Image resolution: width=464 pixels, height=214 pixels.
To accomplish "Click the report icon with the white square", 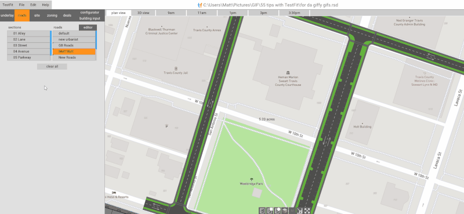I will 270,211.
